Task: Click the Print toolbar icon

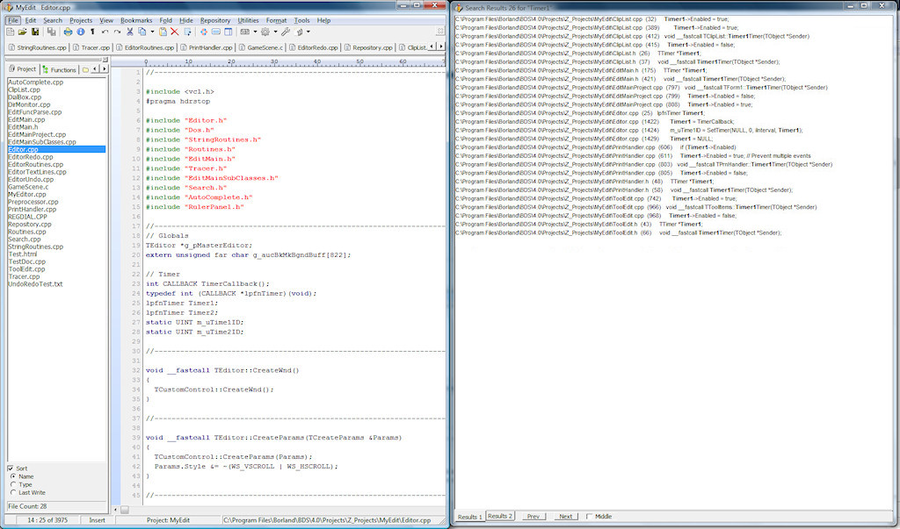Action: coord(68,32)
